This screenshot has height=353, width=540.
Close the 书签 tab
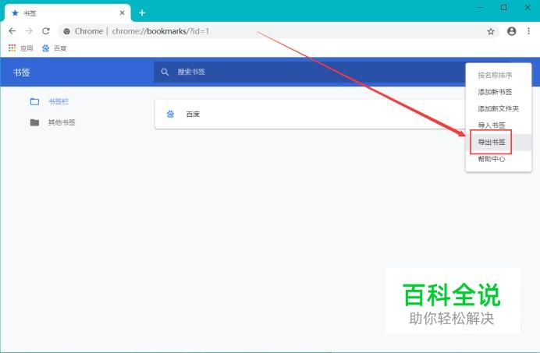[122, 13]
